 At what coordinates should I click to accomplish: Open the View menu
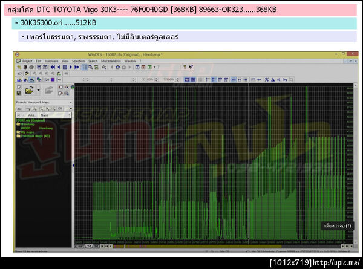click(65, 61)
